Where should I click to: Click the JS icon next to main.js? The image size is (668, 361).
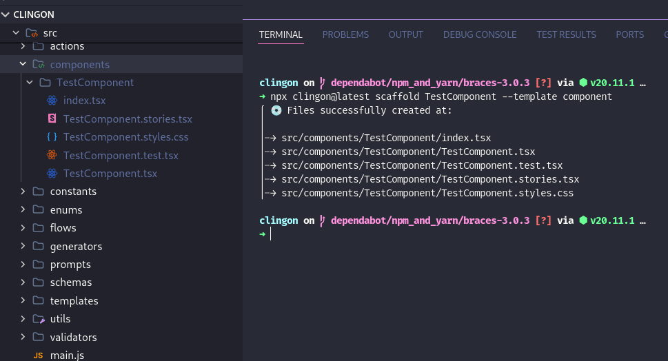click(38, 355)
